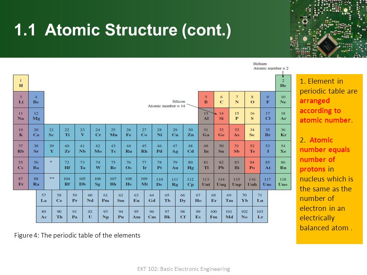367x275 pixels.
Task: Click the Calcium (Ca) cell
Action: pos(36,133)
